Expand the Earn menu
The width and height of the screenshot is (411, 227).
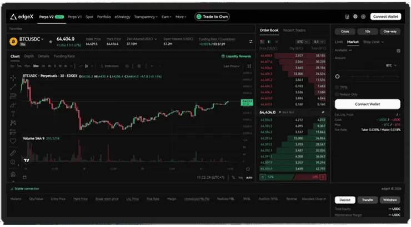point(166,17)
